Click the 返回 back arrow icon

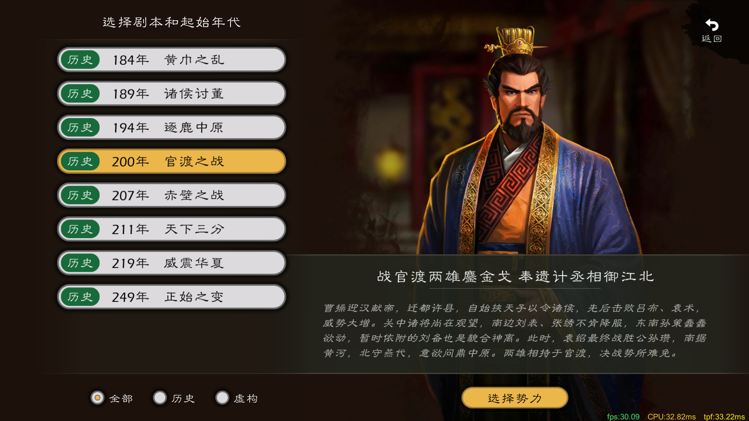pos(712,25)
